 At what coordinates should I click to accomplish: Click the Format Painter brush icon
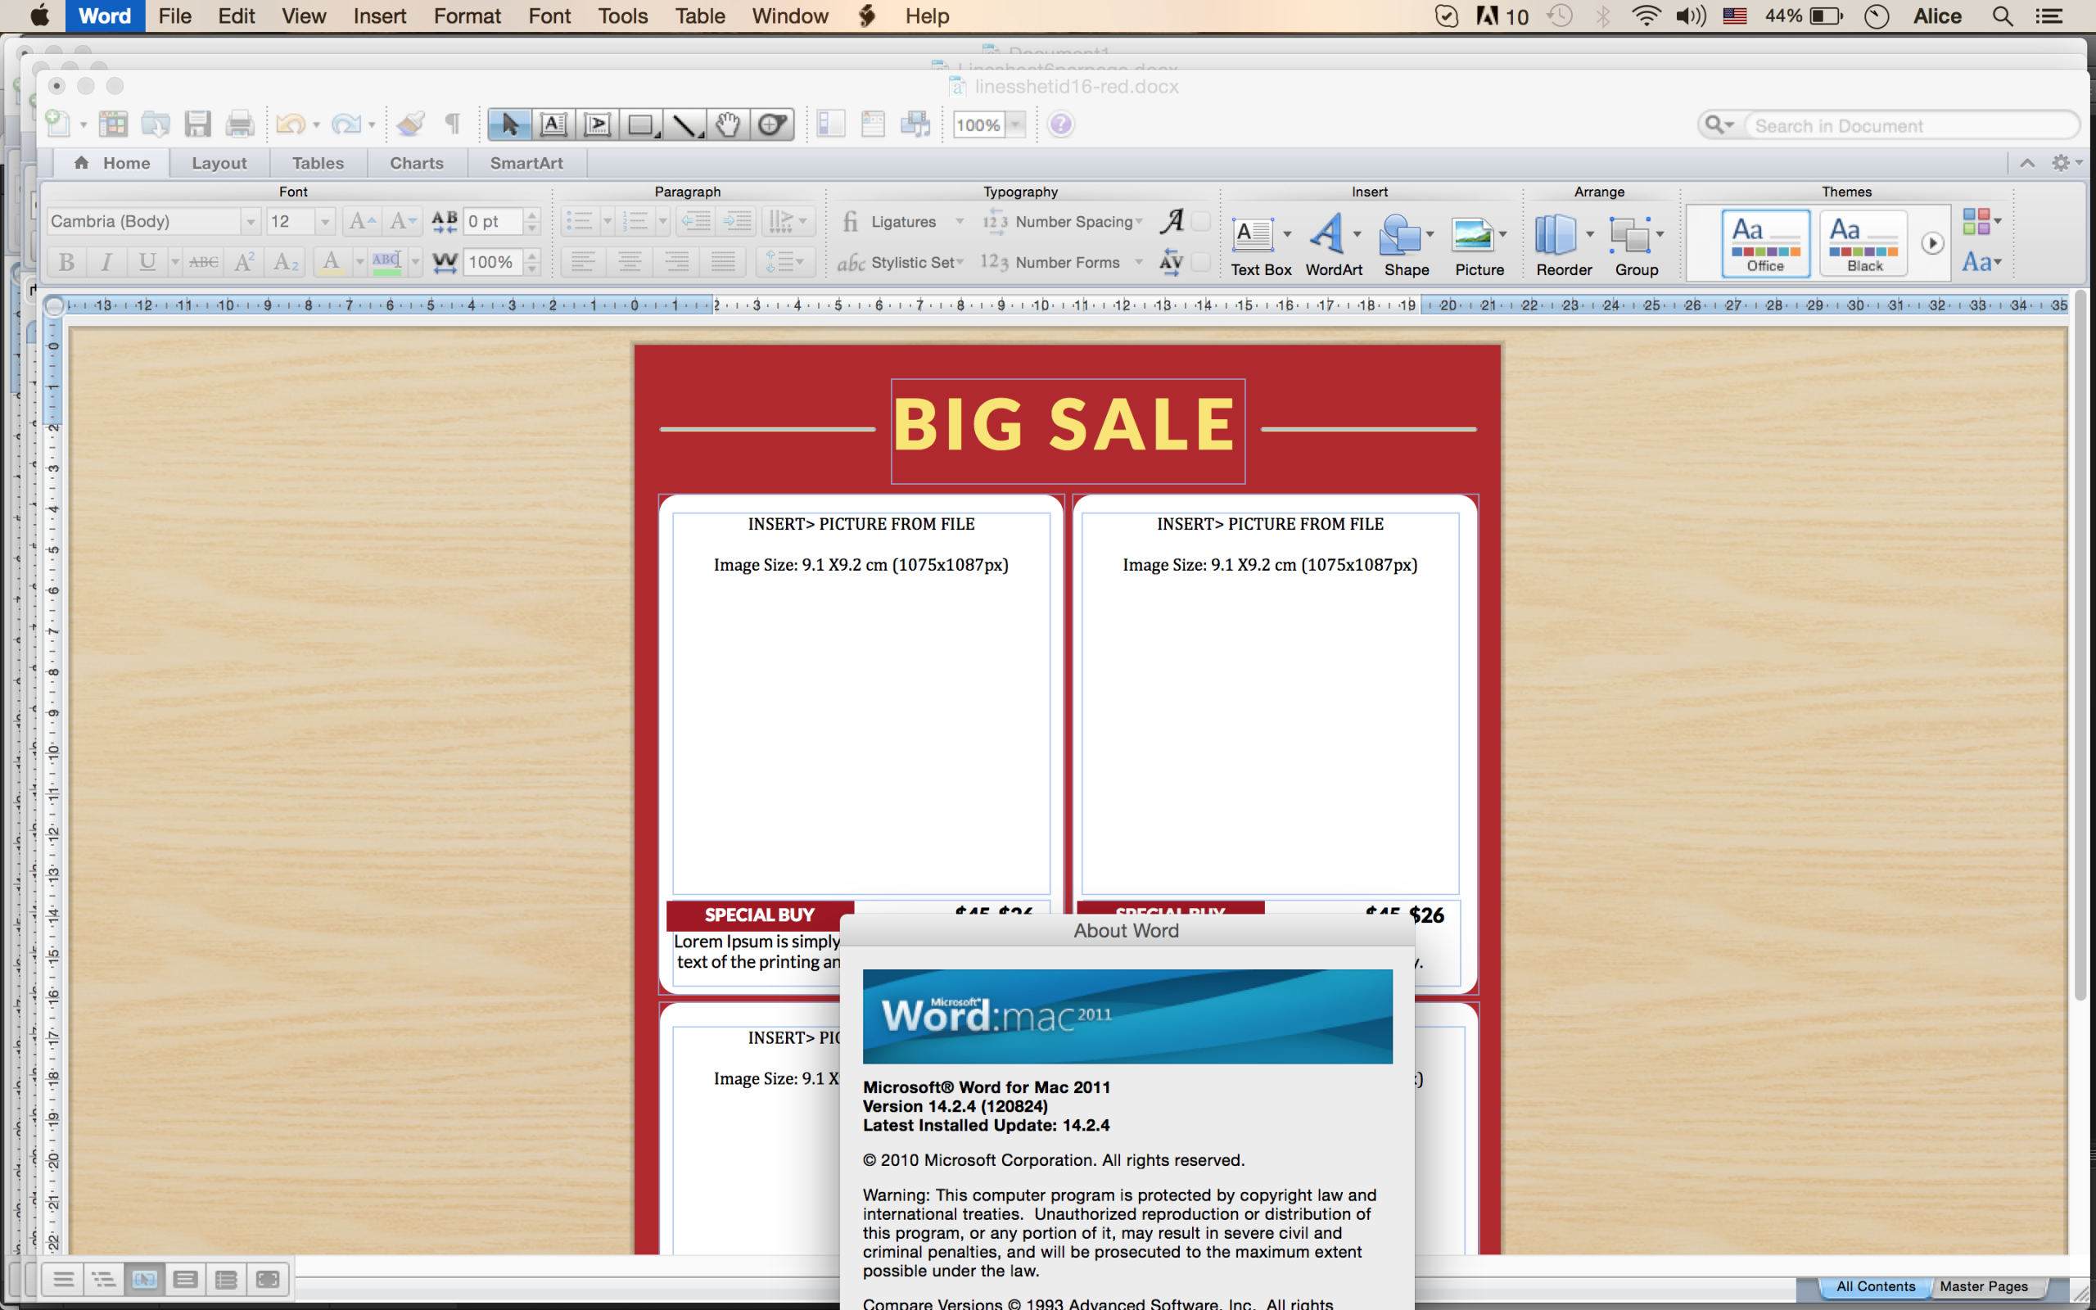point(410,124)
